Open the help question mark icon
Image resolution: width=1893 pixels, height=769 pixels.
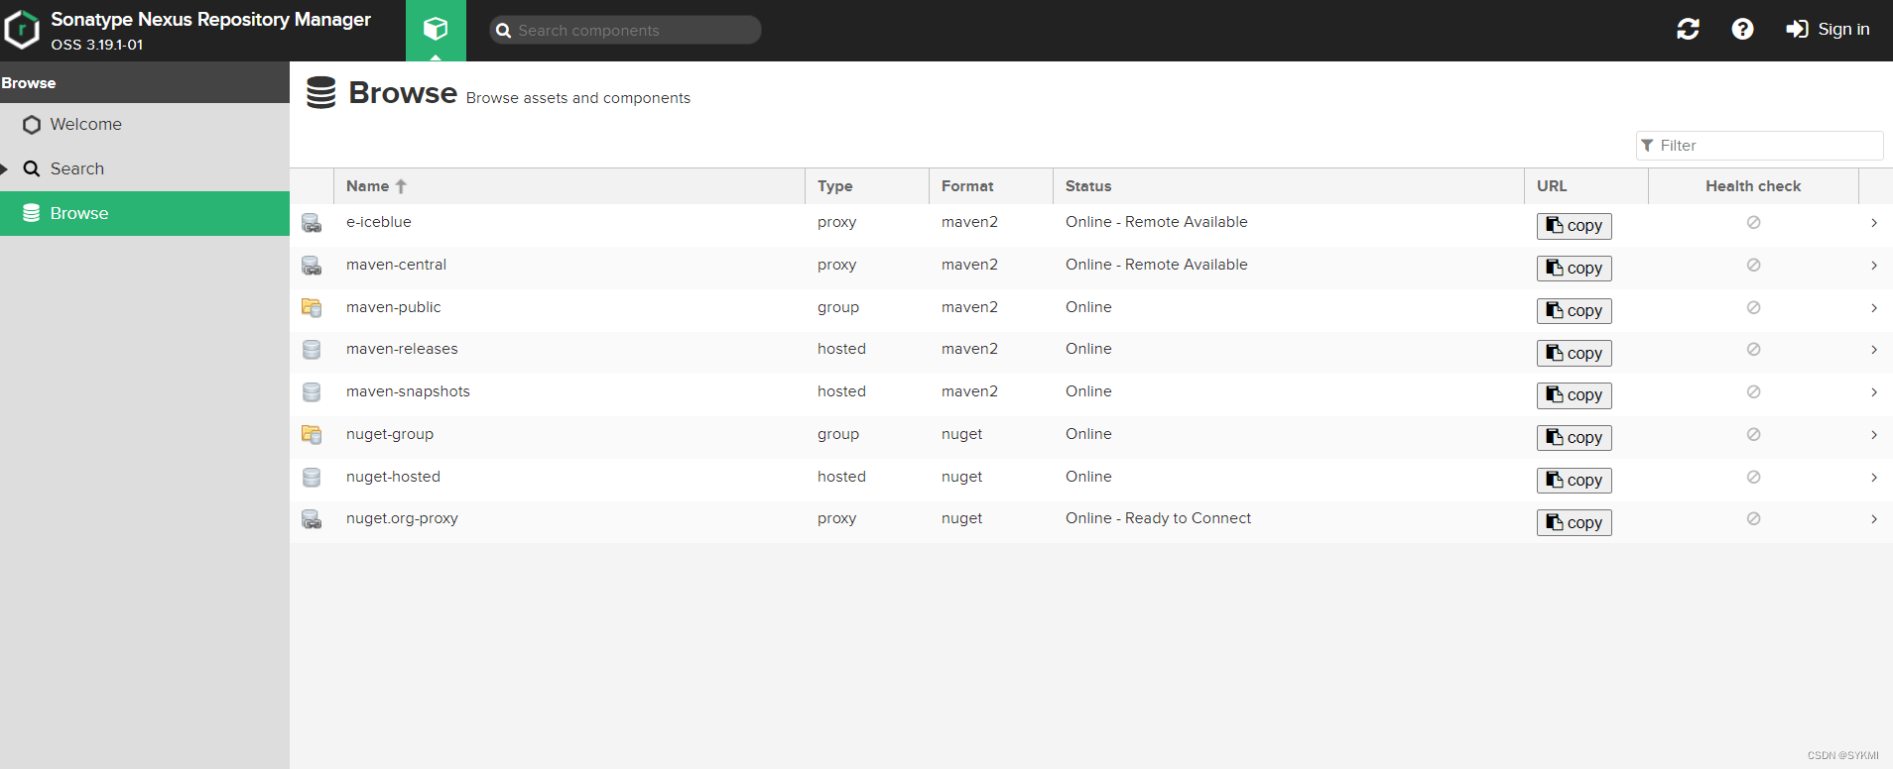[1742, 30]
